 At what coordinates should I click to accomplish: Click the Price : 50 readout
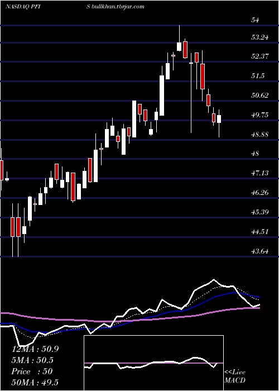(32, 371)
